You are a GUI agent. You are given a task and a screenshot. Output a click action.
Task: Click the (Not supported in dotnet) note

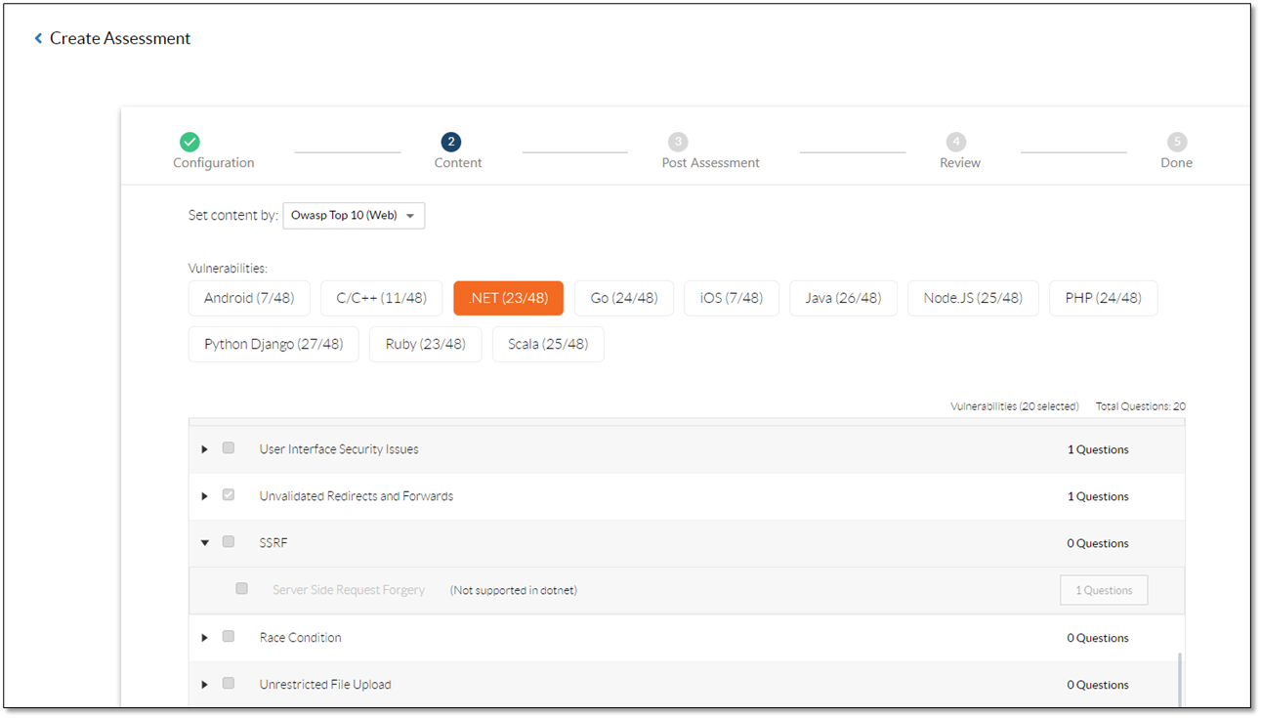514,590
